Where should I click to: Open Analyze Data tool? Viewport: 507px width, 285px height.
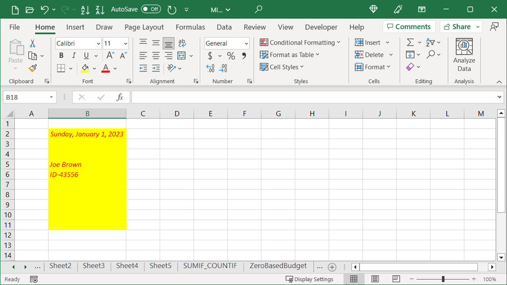tap(464, 55)
